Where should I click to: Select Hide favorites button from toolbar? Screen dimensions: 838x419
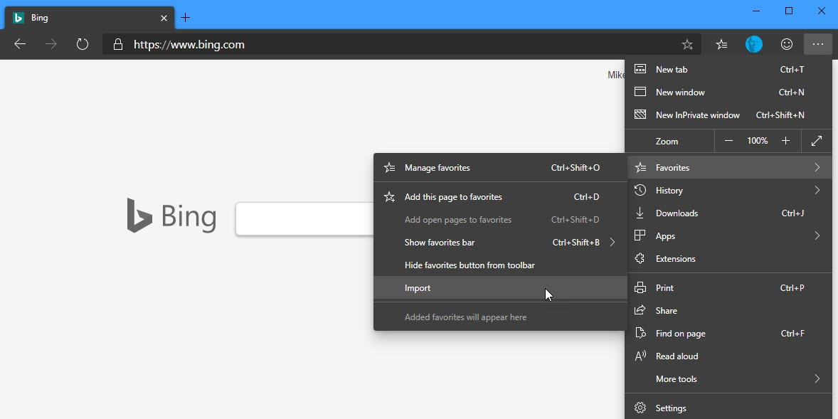click(500, 265)
